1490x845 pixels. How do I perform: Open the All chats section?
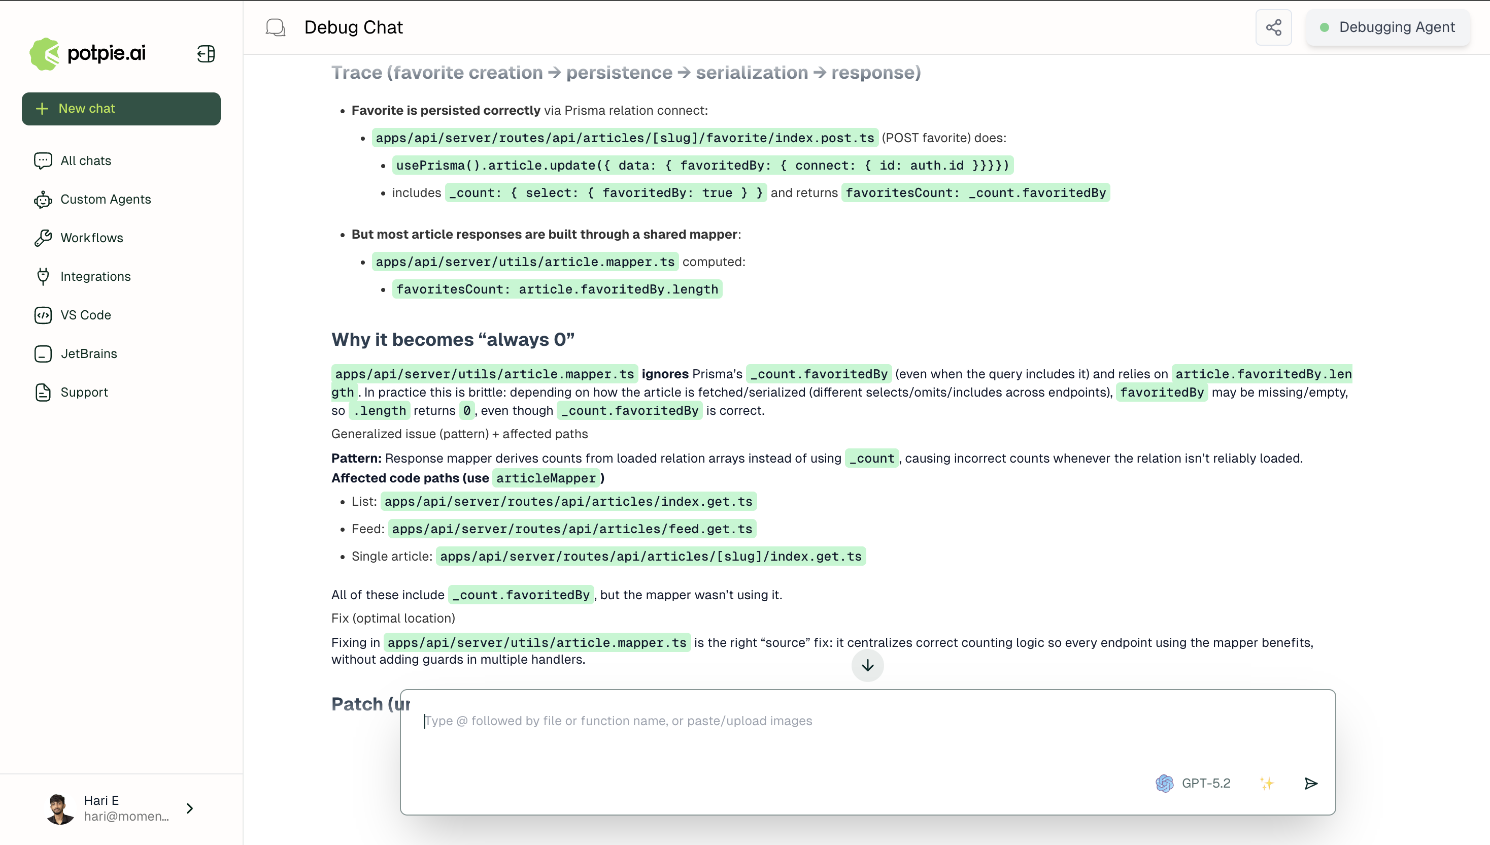[x=85, y=160]
